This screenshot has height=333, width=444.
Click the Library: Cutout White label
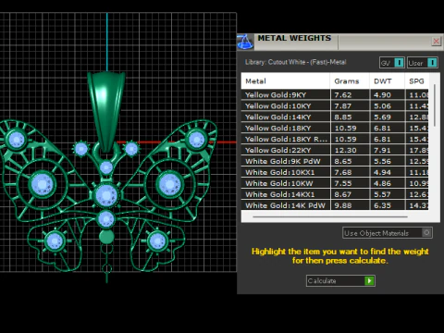295,62
